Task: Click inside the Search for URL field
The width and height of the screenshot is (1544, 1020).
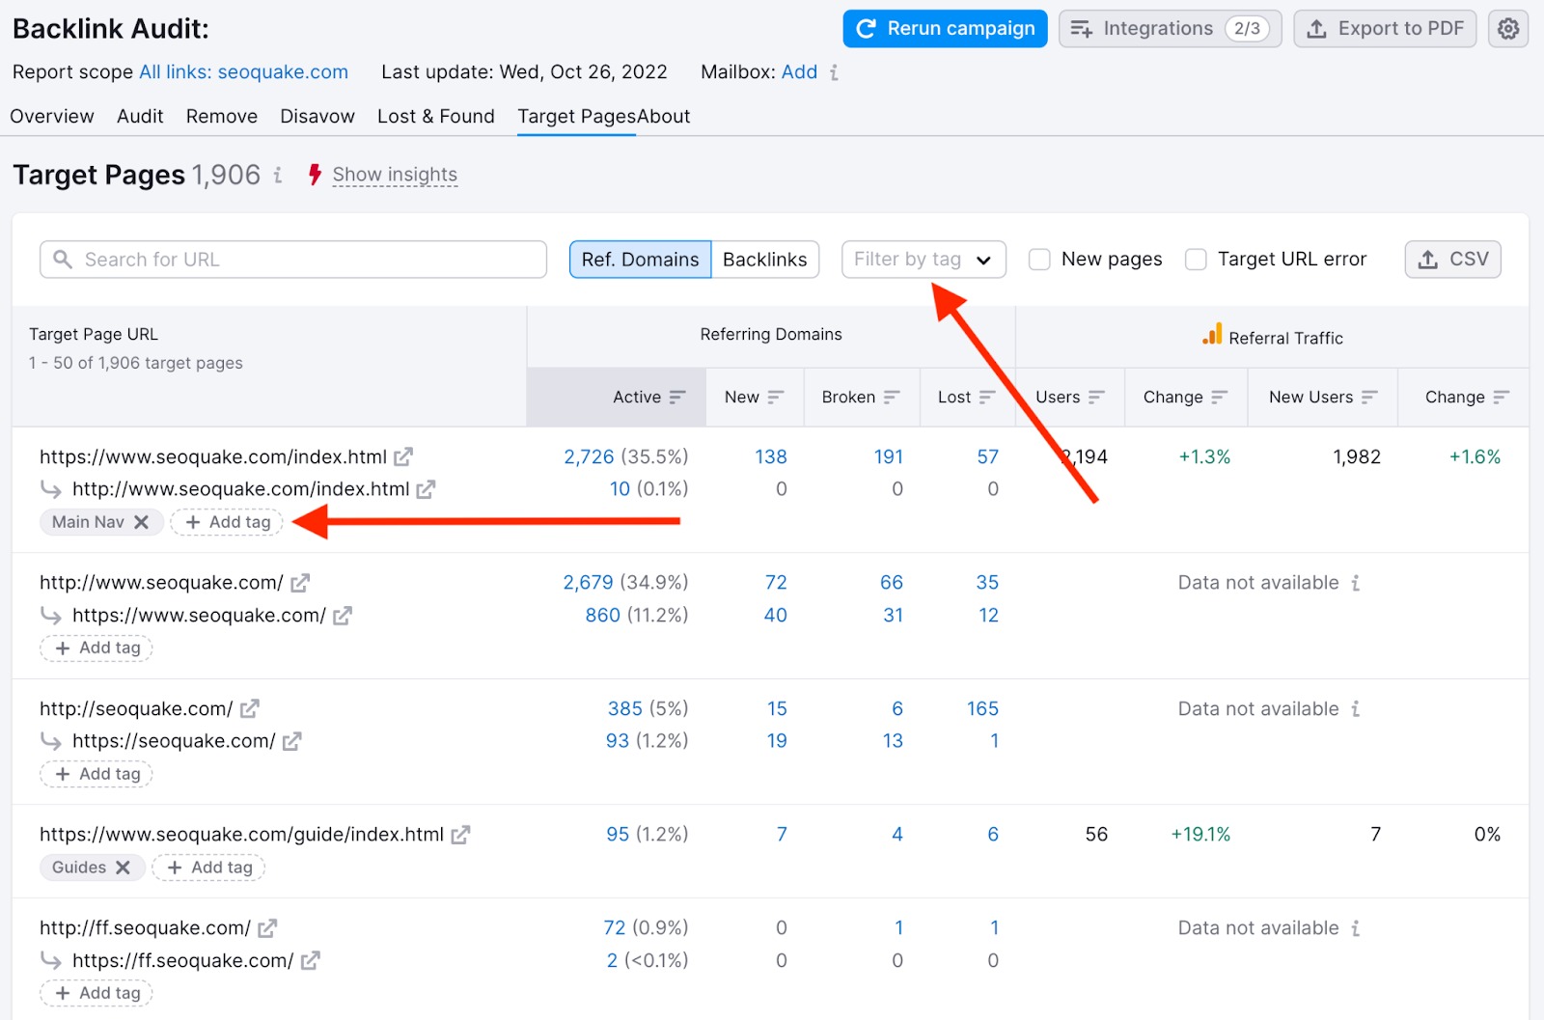Action: (289, 259)
